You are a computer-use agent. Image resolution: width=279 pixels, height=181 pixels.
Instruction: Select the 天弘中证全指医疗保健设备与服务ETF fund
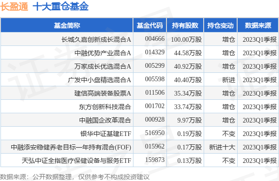coord(77,161)
